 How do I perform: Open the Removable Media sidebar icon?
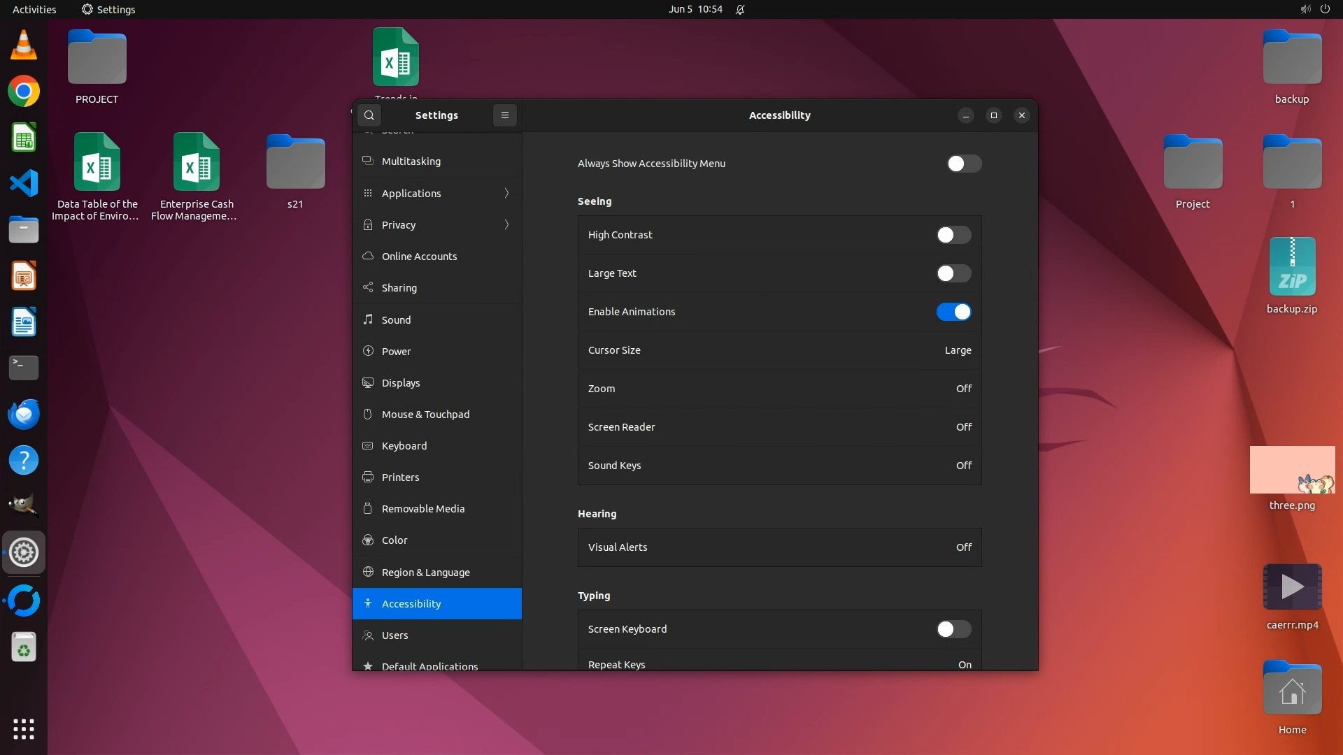click(x=368, y=509)
